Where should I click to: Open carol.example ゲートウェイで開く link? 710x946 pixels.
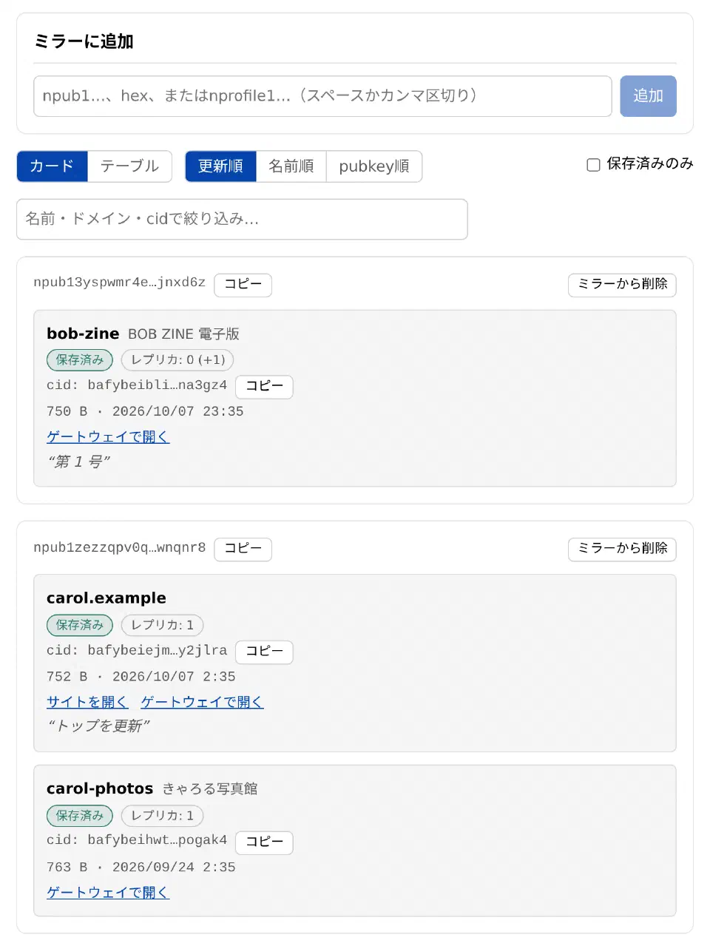(202, 701)
